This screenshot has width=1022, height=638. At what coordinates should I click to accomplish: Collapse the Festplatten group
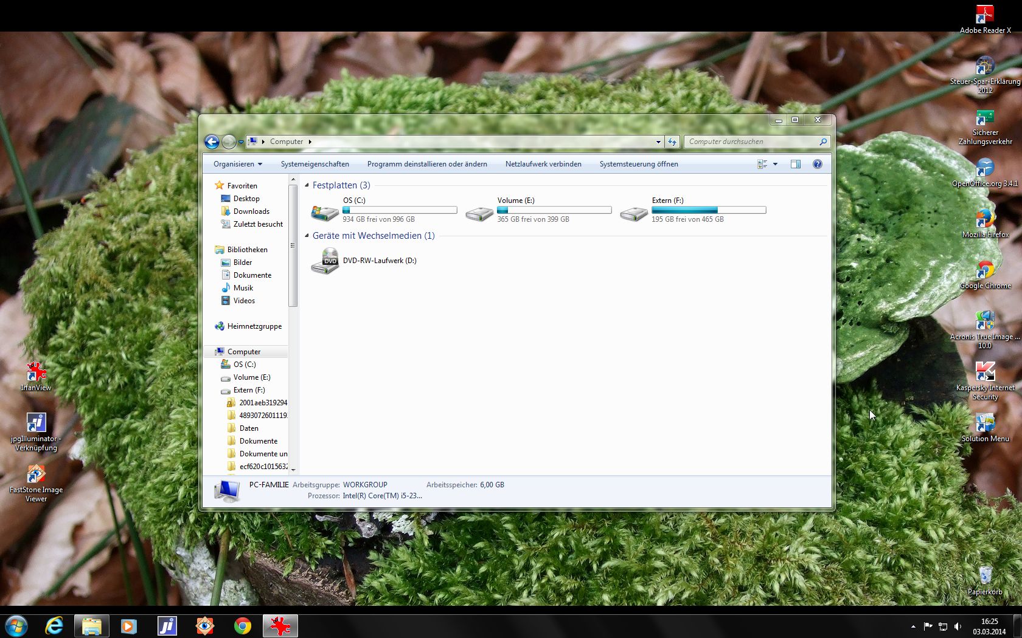pos(307,185)
